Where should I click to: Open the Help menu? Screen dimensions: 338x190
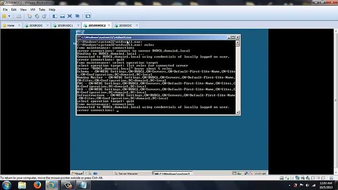pos(52,9)
